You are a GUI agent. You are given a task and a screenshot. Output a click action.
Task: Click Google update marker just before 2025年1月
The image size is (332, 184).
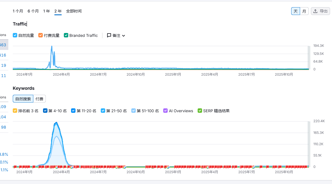click(168, 167)
